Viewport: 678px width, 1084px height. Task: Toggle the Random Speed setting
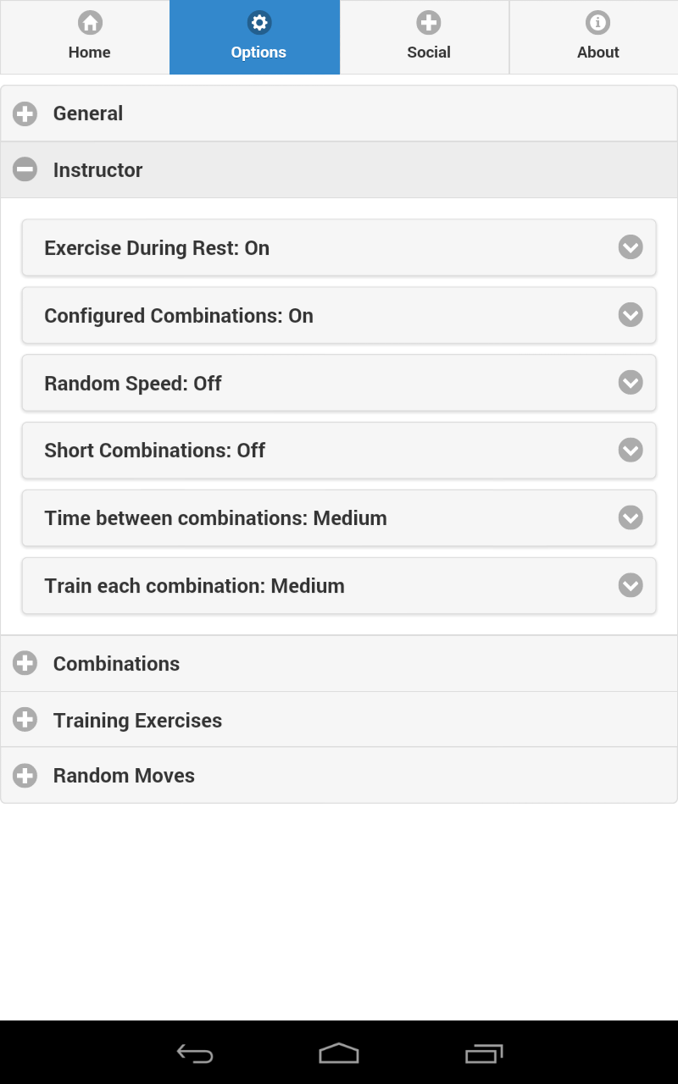pos(339,384)
